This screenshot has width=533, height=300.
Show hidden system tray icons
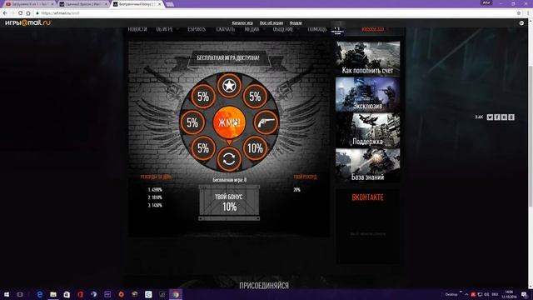coord(466,294)
